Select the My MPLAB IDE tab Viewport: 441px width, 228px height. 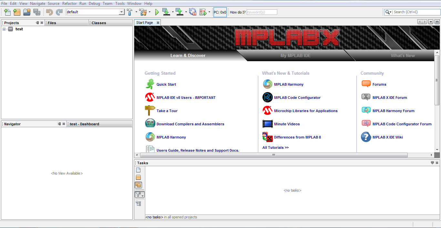[x=295, y=55]
